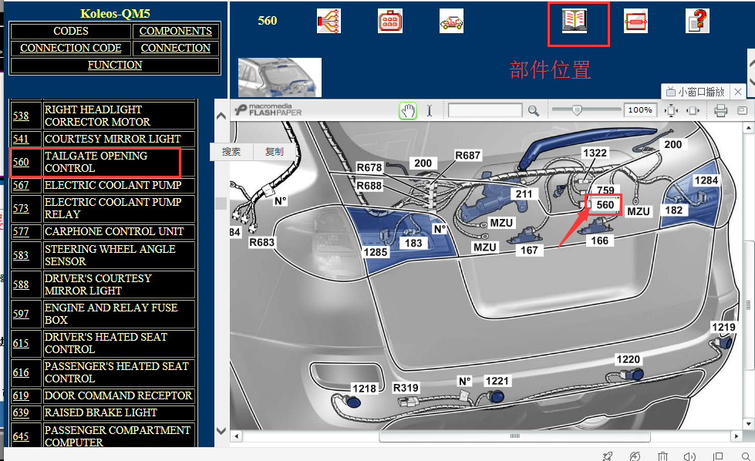This screenshot has width=755, height=461.
Task: Open the component location book icon
Action: 575,21
